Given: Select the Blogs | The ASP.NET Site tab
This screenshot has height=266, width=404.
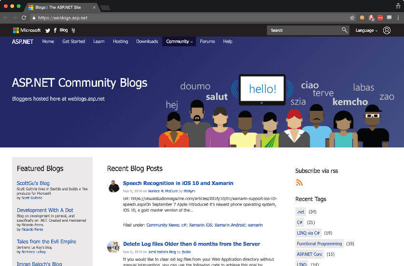Looking at the screenshot, I should coord(61,7).
